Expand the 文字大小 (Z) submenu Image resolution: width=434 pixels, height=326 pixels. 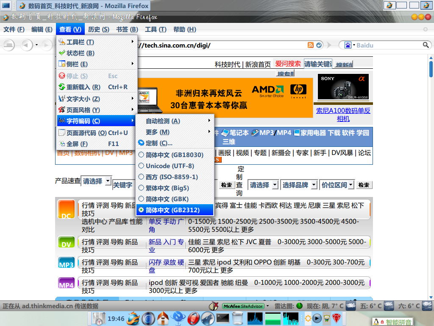[96, 98]
